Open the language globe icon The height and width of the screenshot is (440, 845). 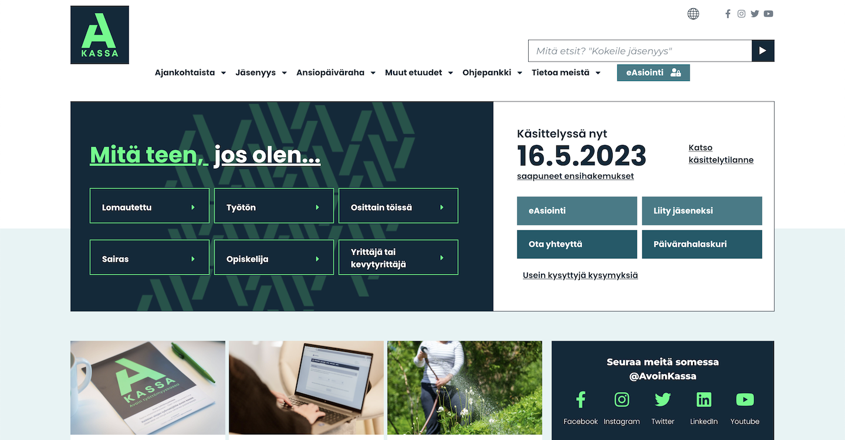point(693,13)
